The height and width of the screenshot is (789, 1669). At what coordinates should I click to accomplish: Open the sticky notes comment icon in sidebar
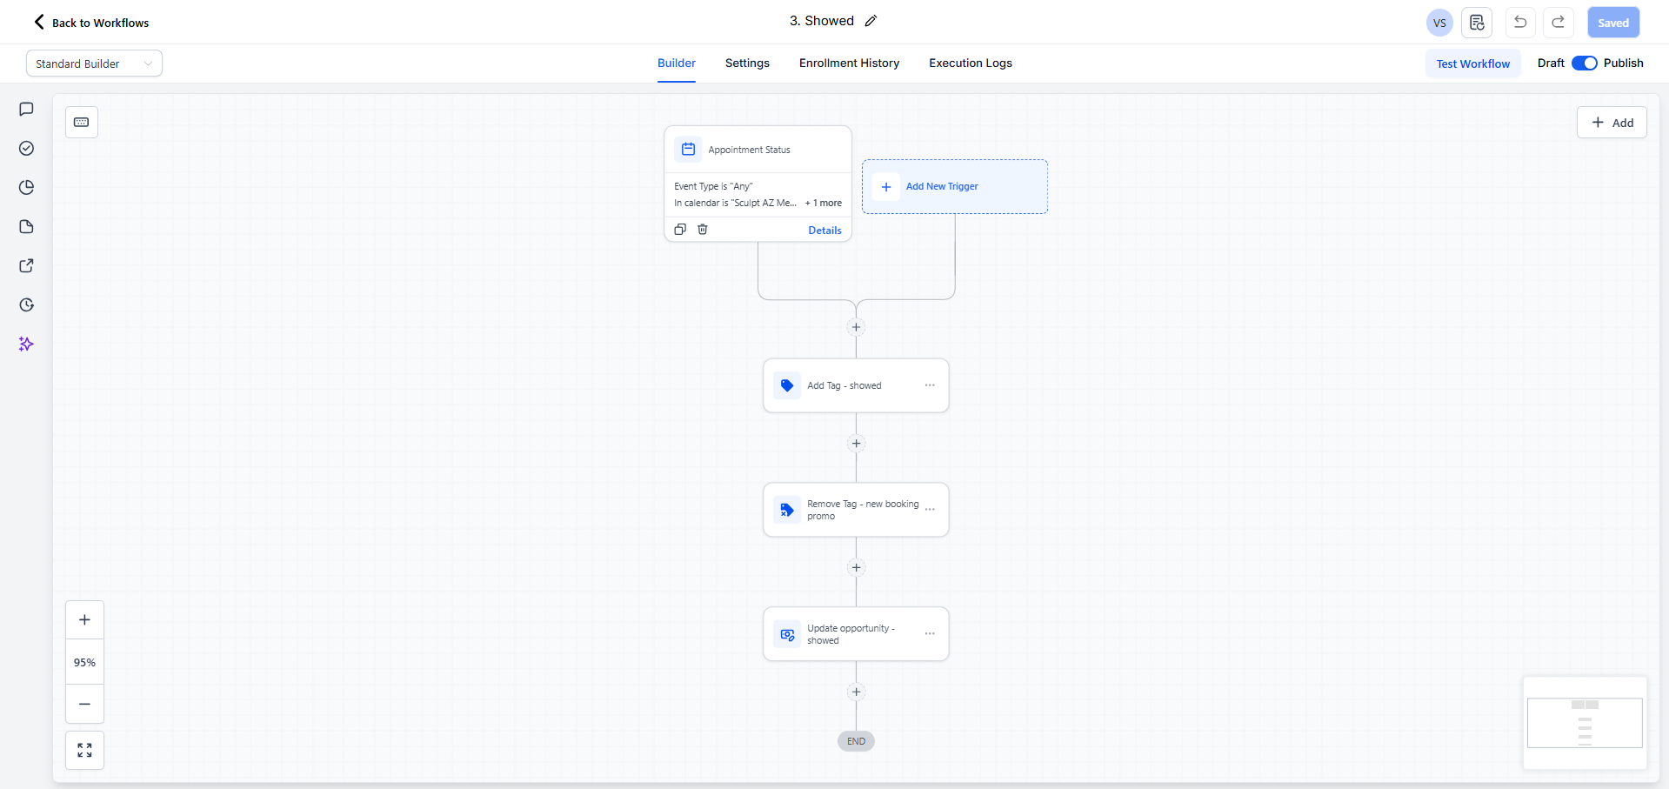click(x=26, y=110)
